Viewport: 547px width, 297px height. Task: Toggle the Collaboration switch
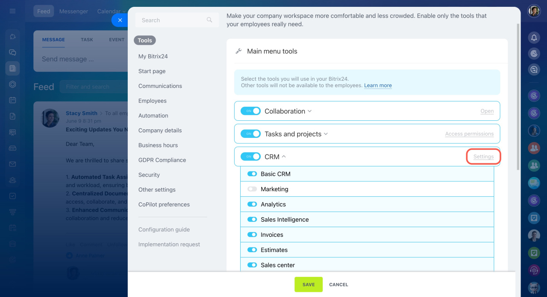pyautogui.click(x=250, y=111)
